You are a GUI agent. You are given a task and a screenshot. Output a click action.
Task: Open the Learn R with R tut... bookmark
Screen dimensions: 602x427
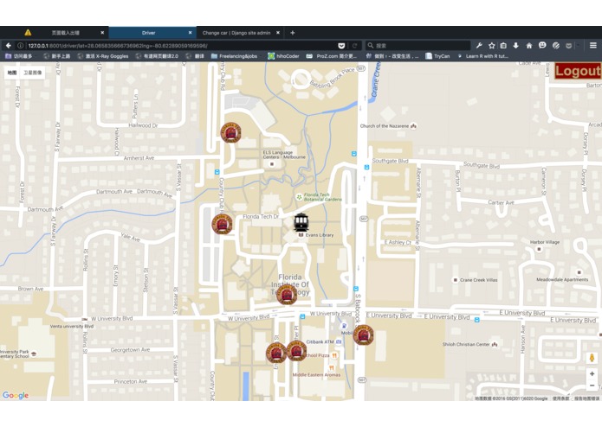(x=483, y=56)
